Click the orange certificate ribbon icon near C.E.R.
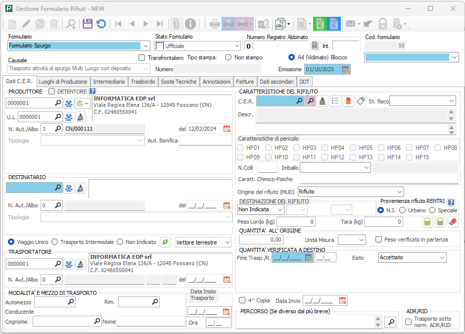The width and height of the screenshot is (465, 334). 348,101
